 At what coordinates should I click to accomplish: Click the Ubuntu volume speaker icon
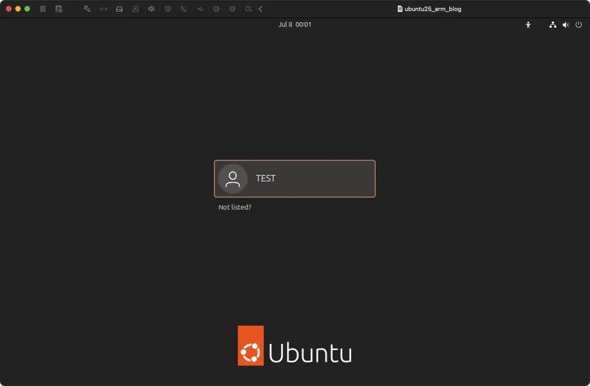(x=566, y=25)
